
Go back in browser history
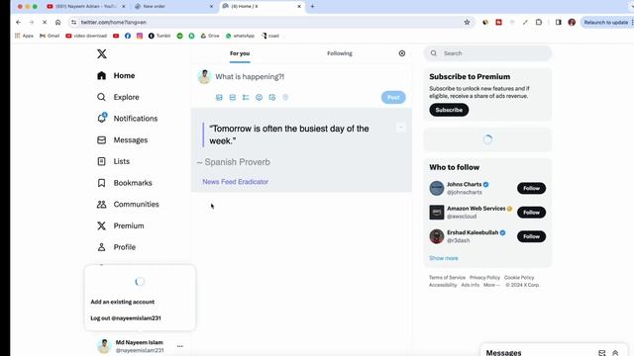[18, 22]
